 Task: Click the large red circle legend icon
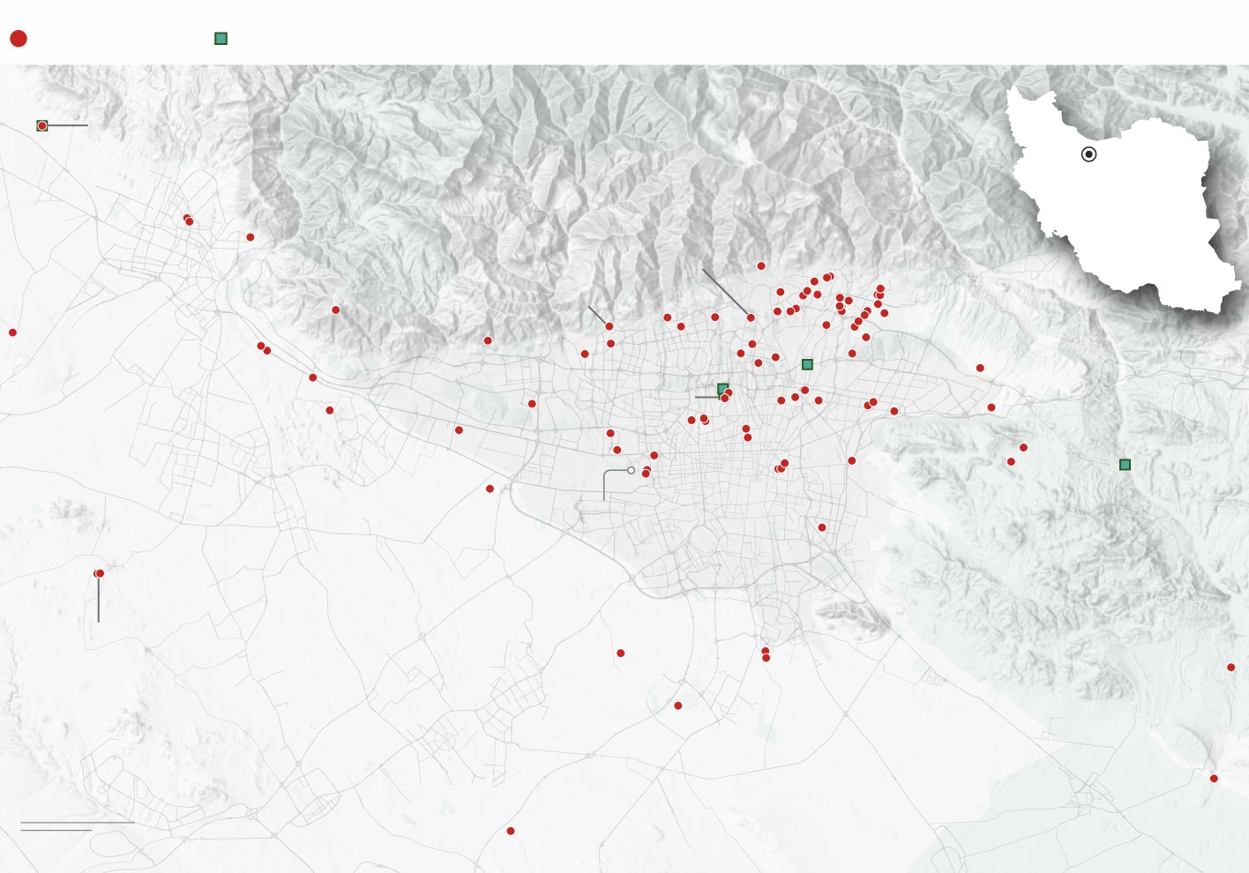pos(18,38)
